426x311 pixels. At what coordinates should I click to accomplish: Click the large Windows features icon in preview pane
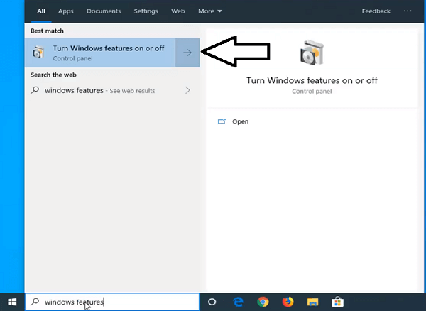[312, 53]
